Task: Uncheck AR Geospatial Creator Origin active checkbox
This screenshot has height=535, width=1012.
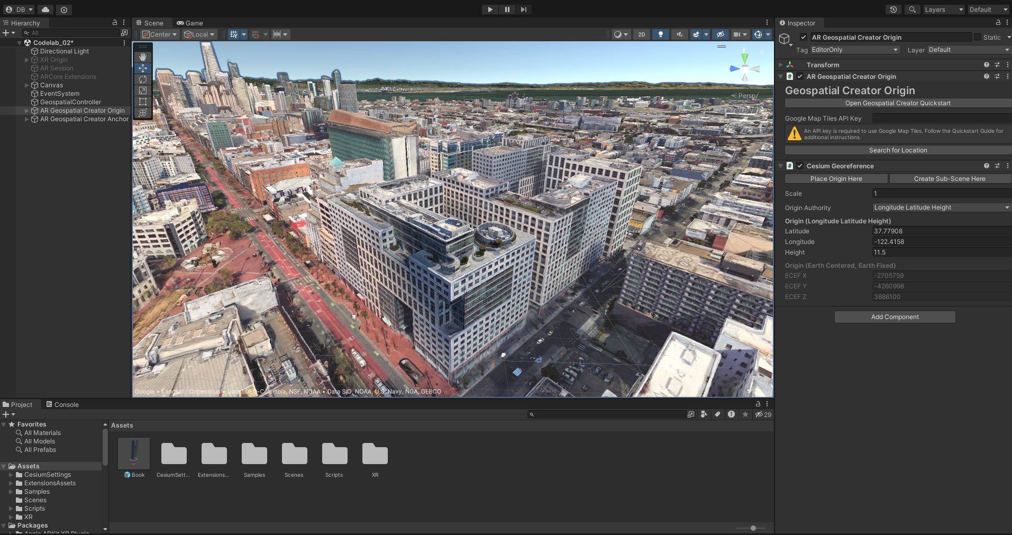Action: coord(804,38)
